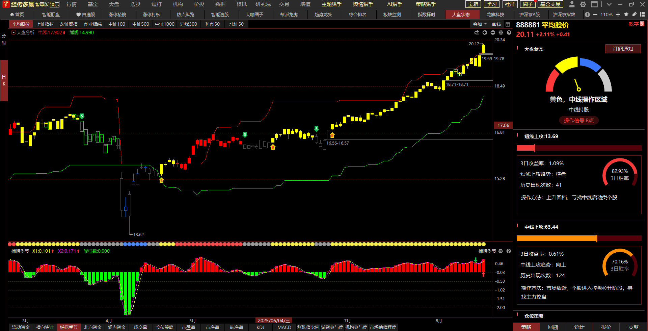Switch to 趋势龙头 tab
This screenshot has width=648, height=331.
point(323,15)
